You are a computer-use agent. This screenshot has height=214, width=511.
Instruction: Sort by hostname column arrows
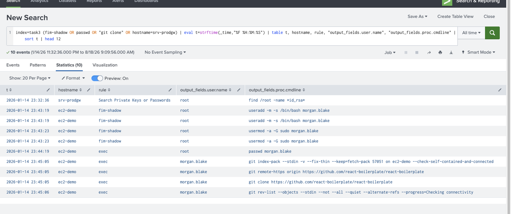81,90
